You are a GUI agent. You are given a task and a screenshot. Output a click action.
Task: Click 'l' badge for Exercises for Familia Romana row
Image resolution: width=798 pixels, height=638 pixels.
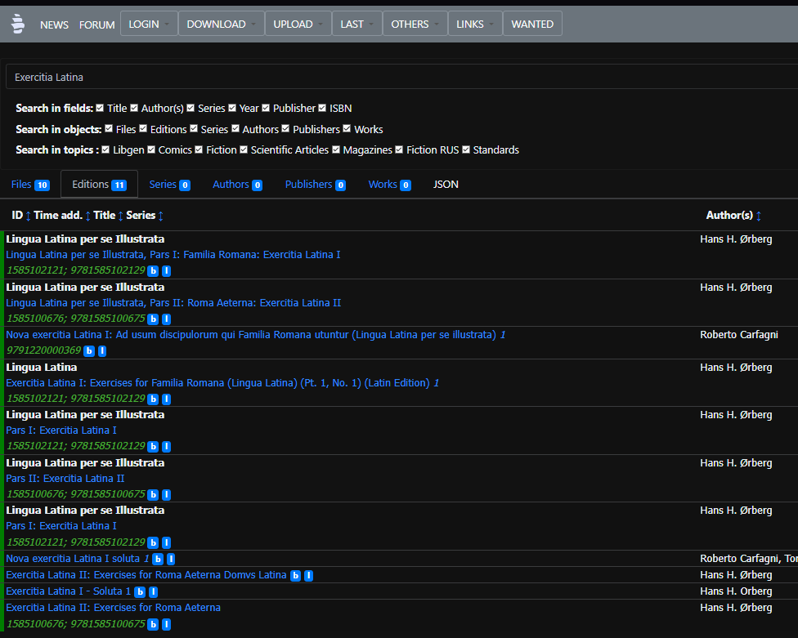166,399
